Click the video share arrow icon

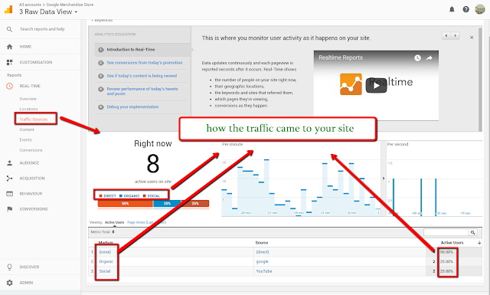point(430,58)
